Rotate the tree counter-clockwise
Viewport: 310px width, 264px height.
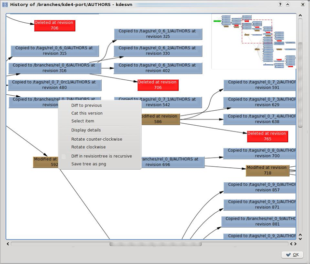[96, 139]
